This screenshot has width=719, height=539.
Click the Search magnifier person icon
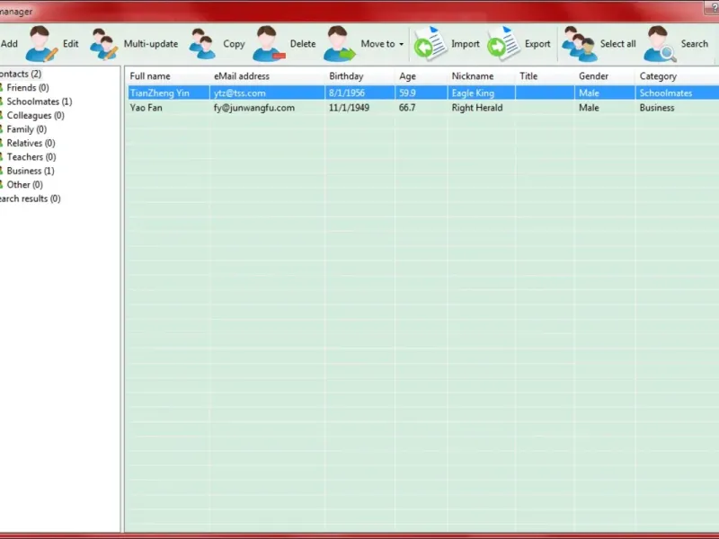click(x=660, y=44)
